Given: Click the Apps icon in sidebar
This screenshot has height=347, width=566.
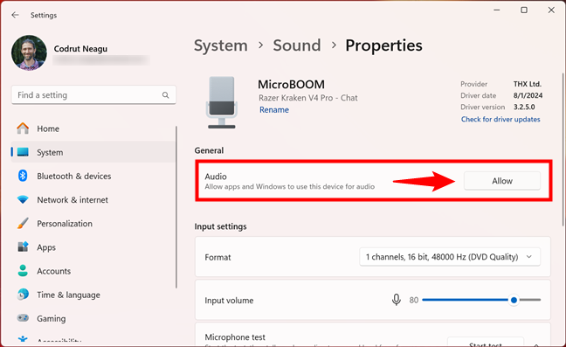Looking at the screenshot, I should point(23,247).
